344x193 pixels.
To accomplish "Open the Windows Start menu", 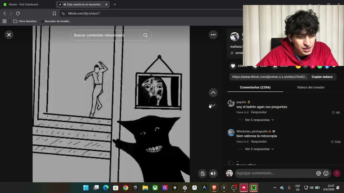I will pos(86,188).
